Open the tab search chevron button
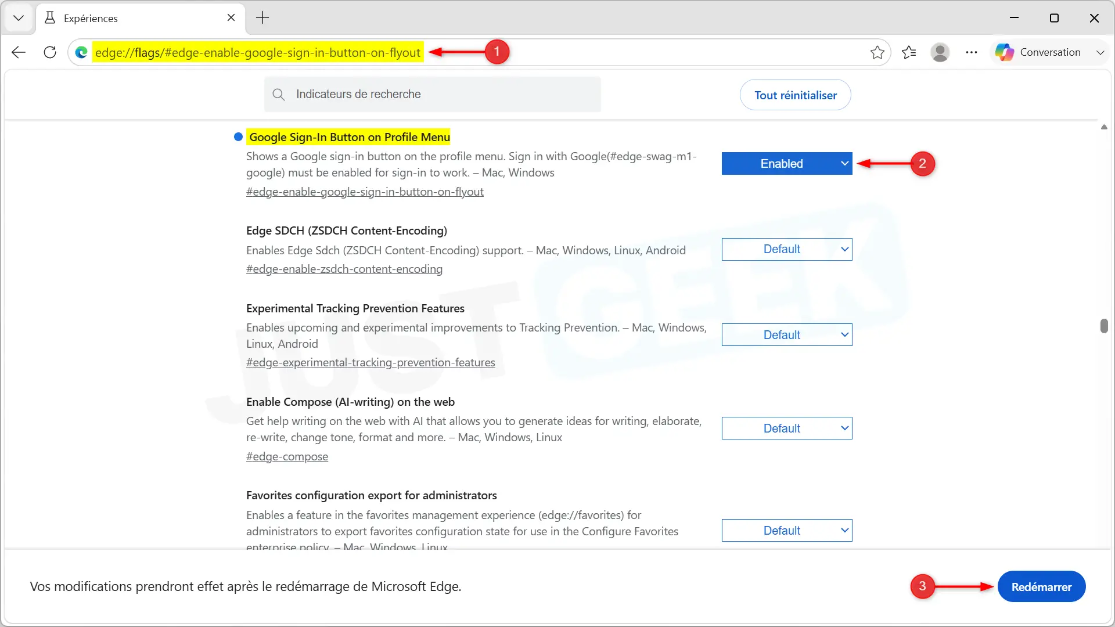 point(19,18)
